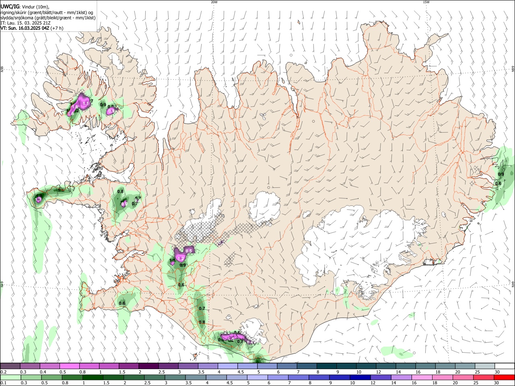Screen dimensions: 515x386
Task: Click the bright red legend swatch labeled 30
Action: 504,378
